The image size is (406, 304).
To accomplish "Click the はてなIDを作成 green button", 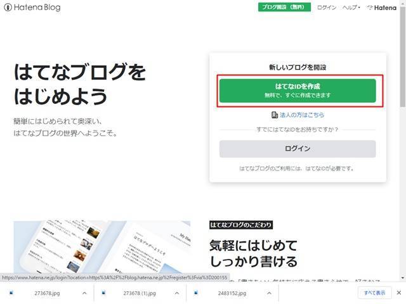I will click(298, 91).
